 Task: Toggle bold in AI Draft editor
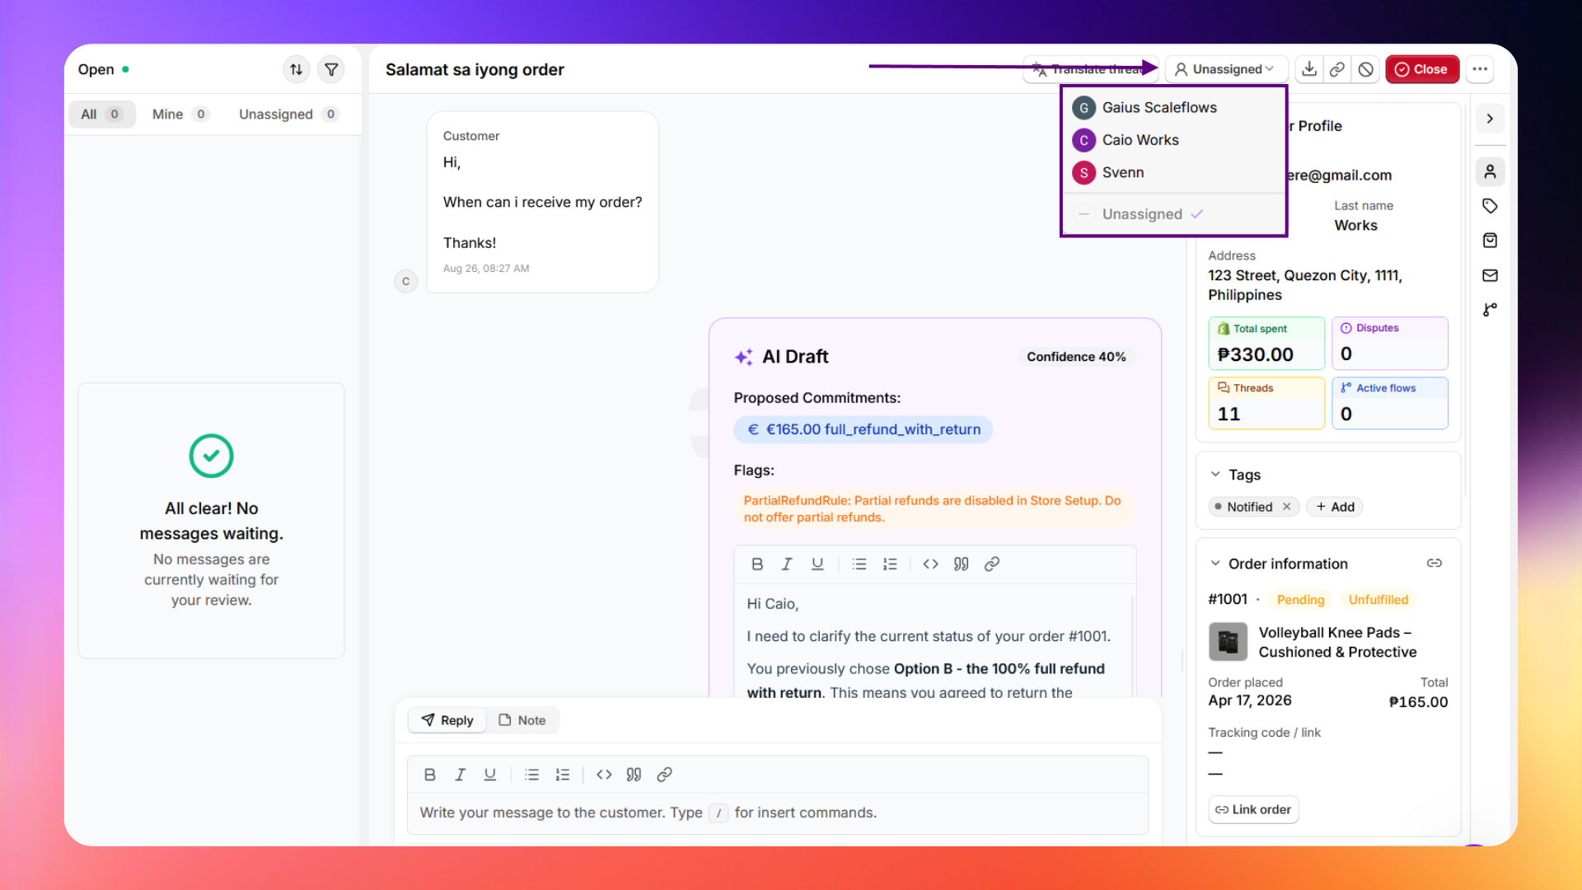tap(757, 564)
